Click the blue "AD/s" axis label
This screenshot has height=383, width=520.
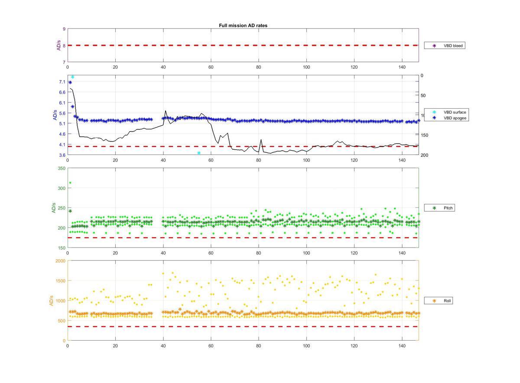[55, 115]
